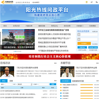Open 问政镇街 in navigation bar
This screenshot has width=99, height=99.
pos(93,26)
